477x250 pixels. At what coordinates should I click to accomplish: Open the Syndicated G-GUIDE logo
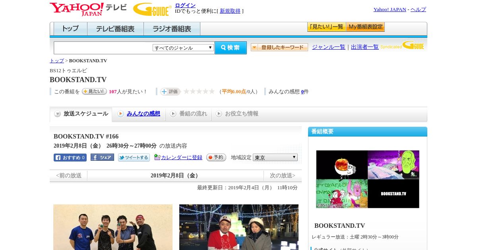click(x=402, y=46)
